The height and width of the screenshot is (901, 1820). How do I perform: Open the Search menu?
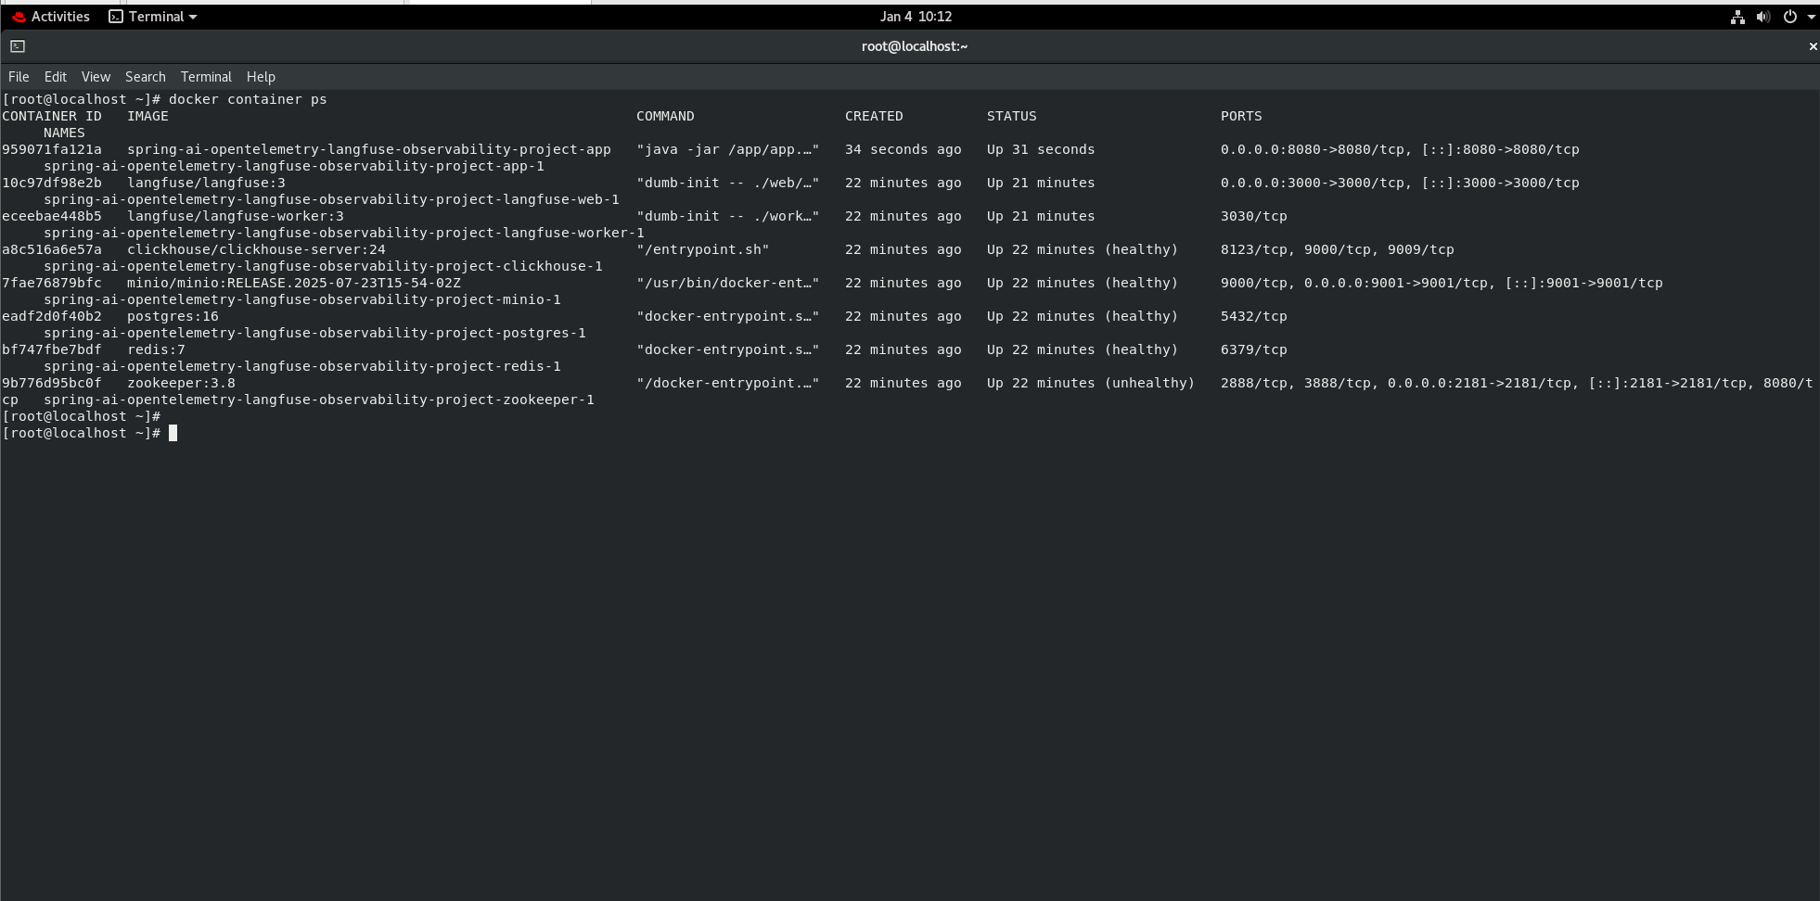(145, 76)
